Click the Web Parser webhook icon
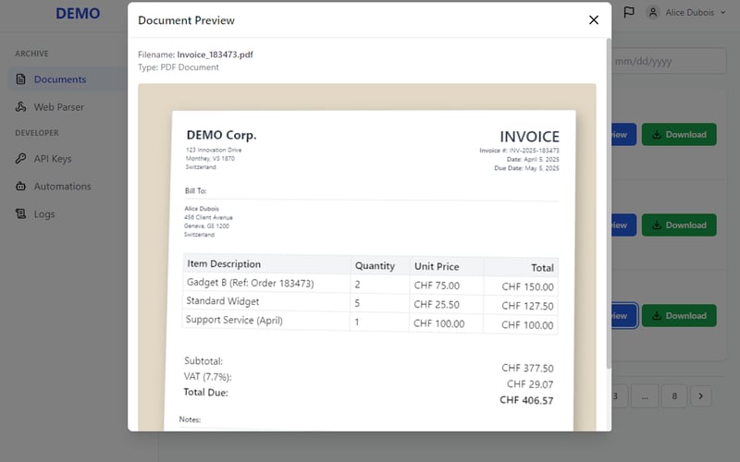The image size is (740, 462). coord(20,106)
